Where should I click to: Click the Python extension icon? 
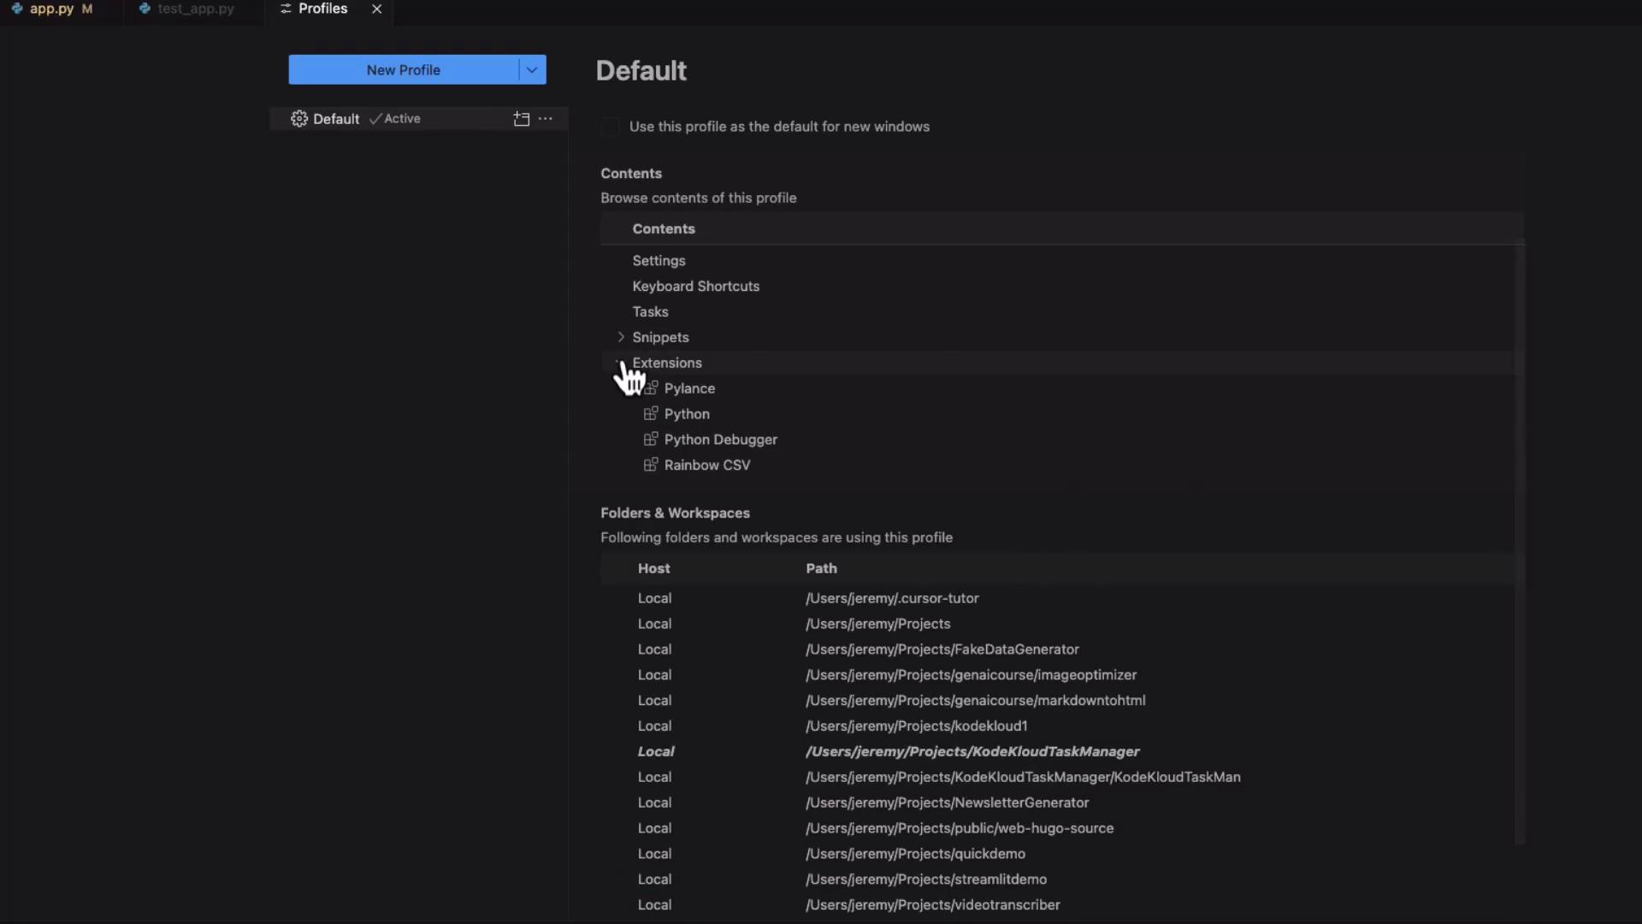coord(651,414)
